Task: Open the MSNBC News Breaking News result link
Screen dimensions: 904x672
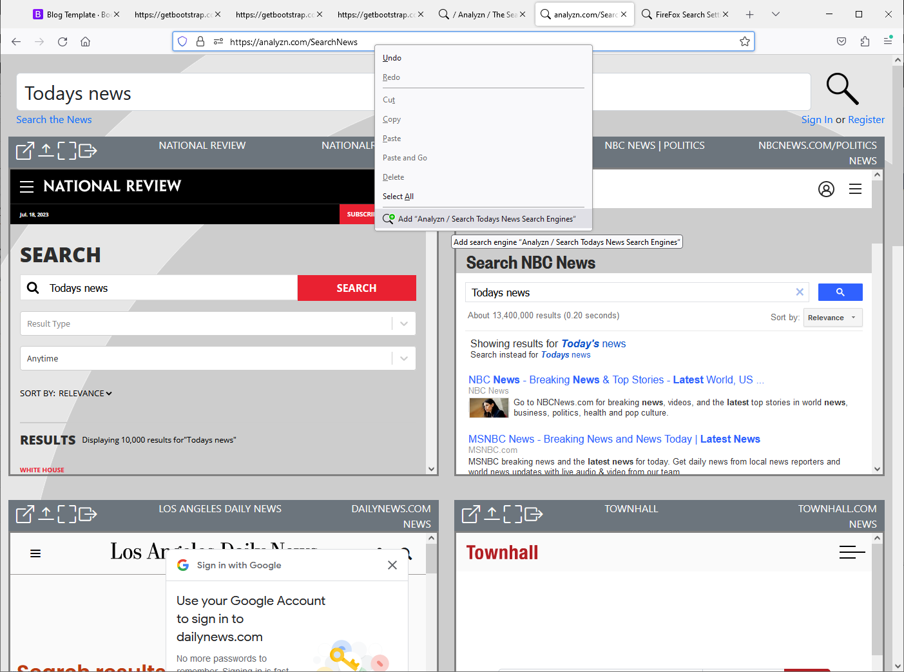Action: 614,439
